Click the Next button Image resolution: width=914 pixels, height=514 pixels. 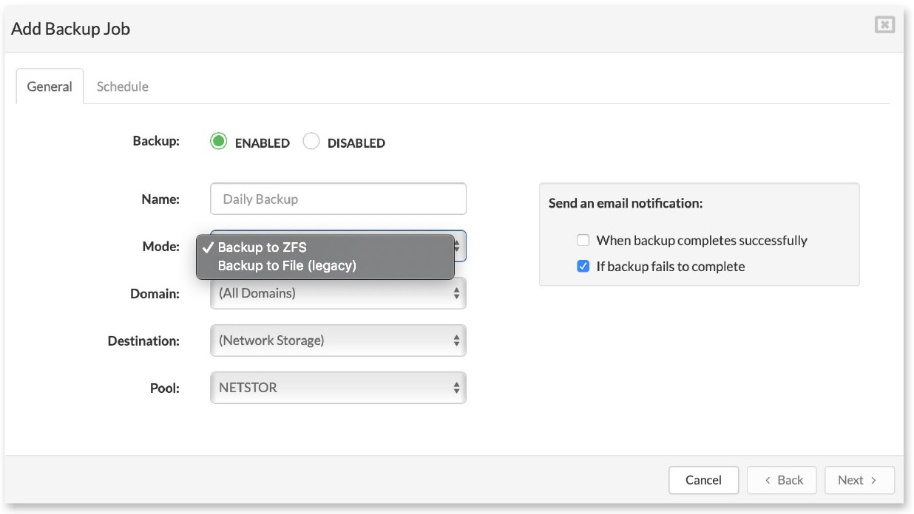click(859, 480)
